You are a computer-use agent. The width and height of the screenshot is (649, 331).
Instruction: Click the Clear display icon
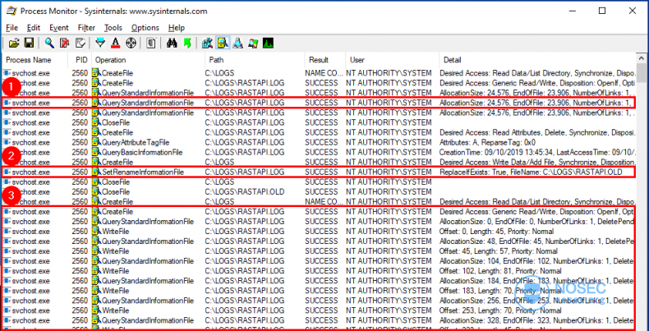[x=80, y=43]
